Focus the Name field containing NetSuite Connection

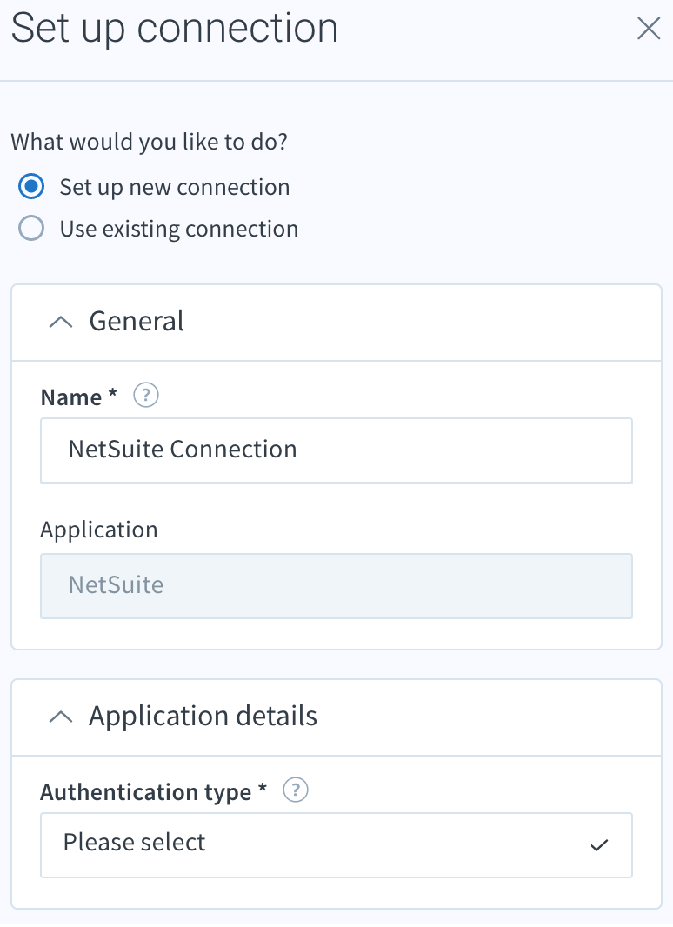tap(336, 450)
